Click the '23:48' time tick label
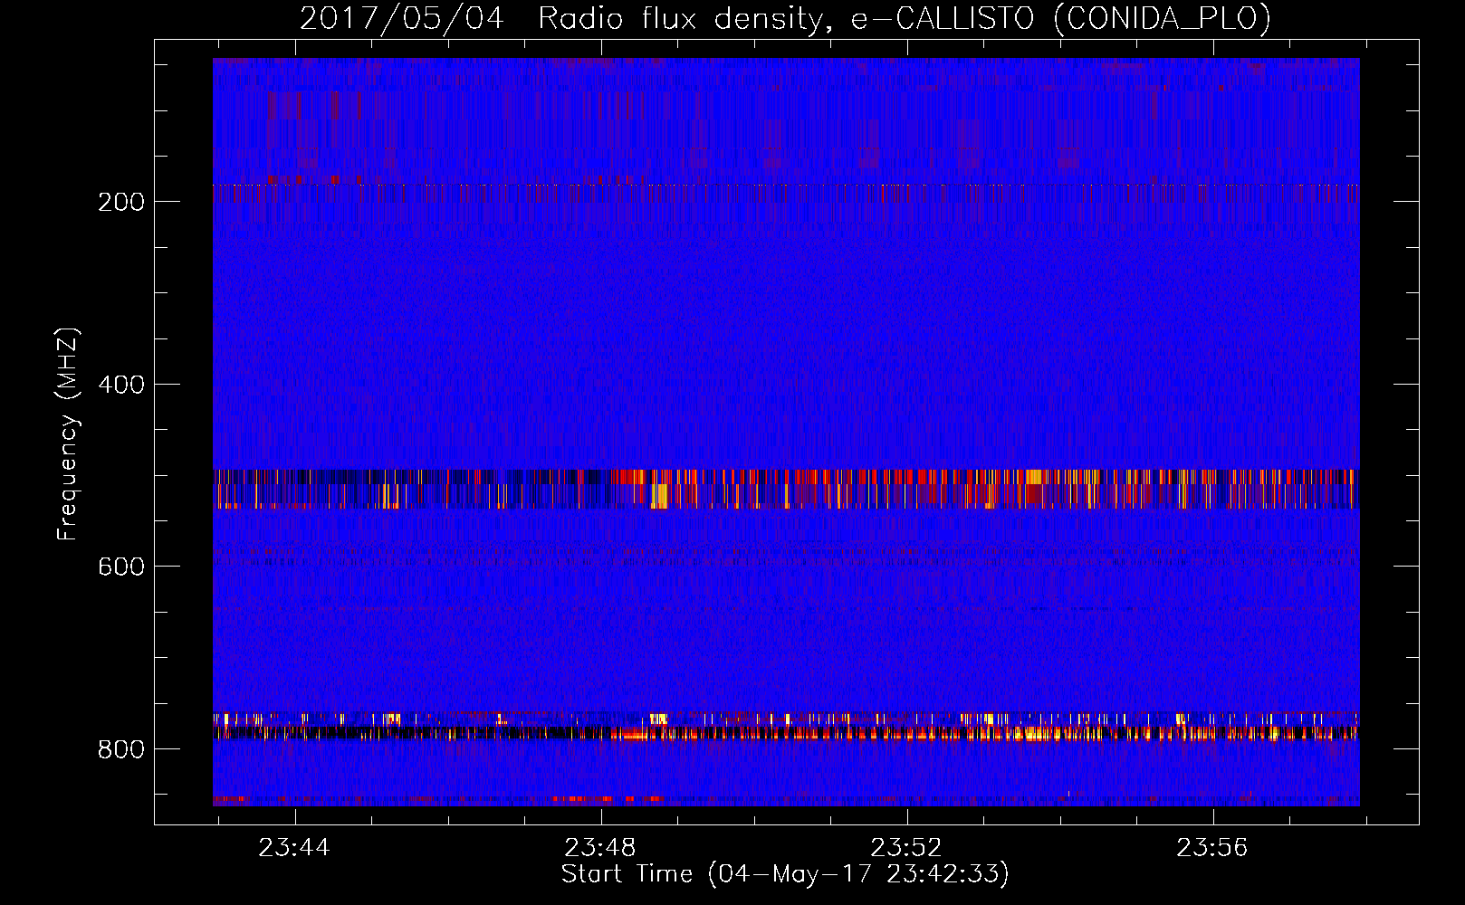The height and width of the screenshot is (905, 1465). (x=599, y=848)
